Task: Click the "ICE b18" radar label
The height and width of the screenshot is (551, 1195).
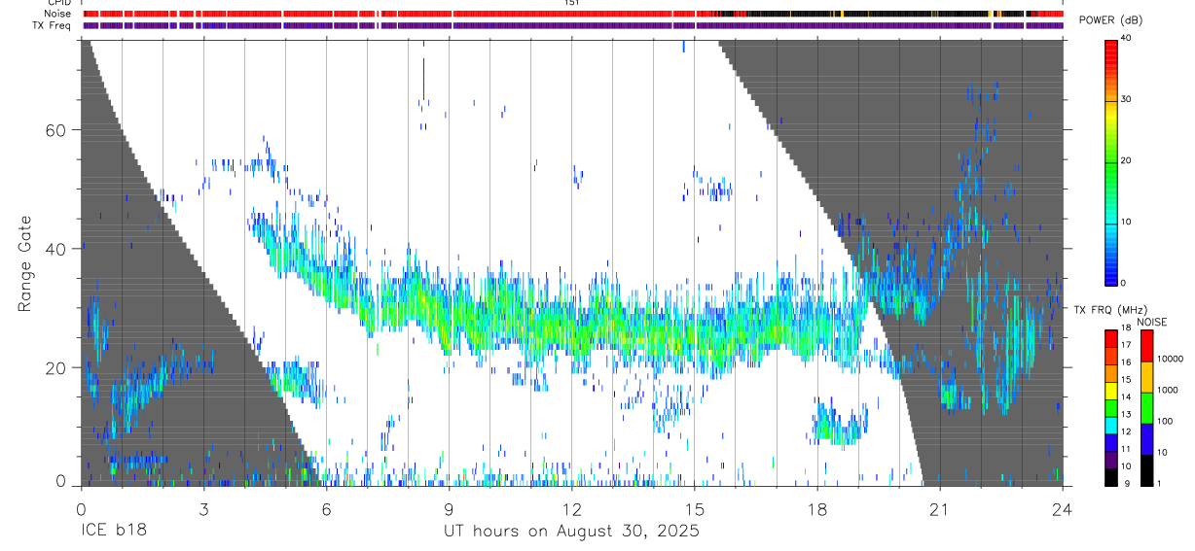Action: click(x=112, y=532)
